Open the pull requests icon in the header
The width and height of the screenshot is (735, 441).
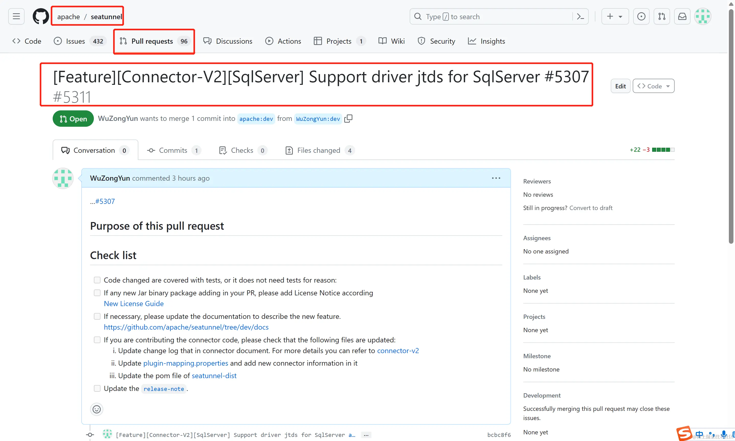[662, 16]
